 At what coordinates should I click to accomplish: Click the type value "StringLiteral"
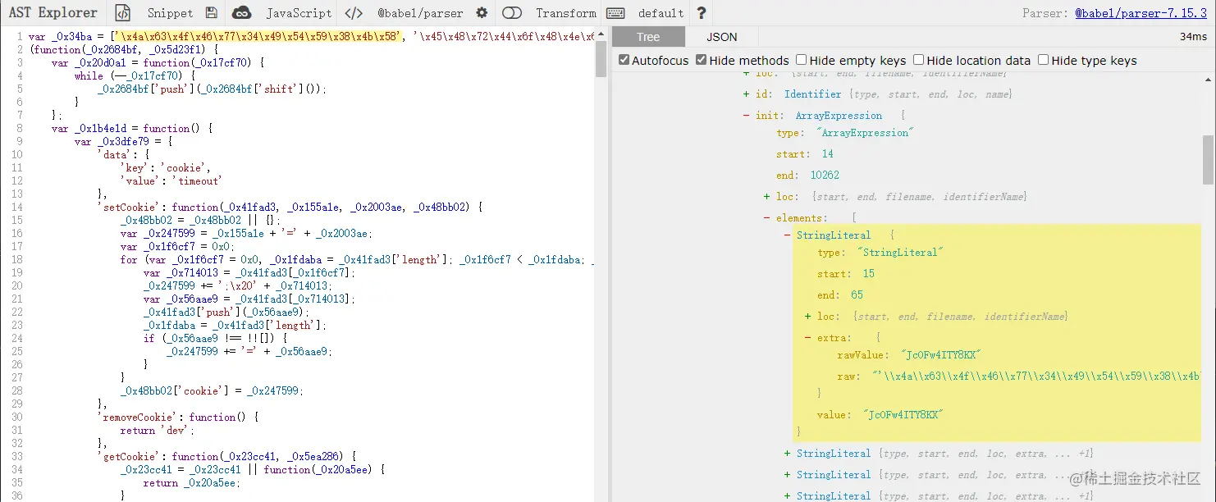point(900,253)
